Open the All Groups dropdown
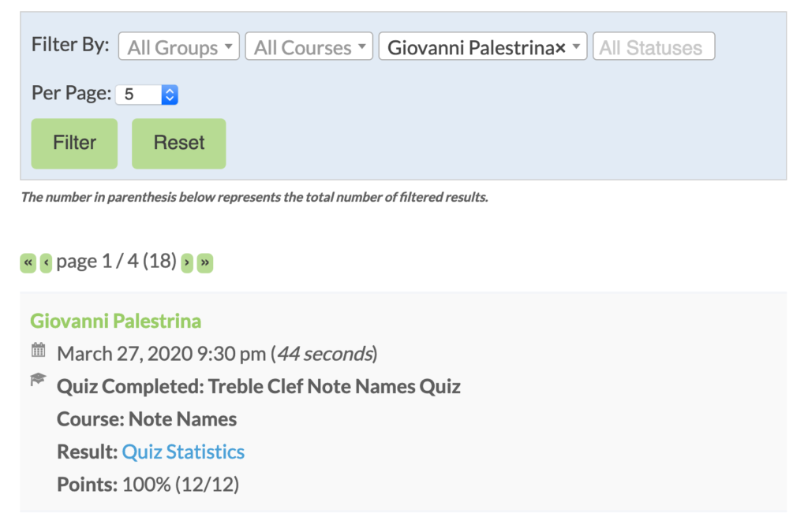Image resolution: width=808 pixels, height=524 pixels. point(178,47)
